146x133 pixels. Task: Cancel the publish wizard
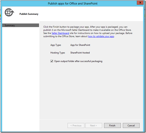(131, 126)
